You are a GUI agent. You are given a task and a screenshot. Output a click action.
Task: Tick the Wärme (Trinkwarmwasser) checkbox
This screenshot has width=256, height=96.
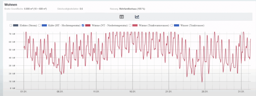(130, 25)
